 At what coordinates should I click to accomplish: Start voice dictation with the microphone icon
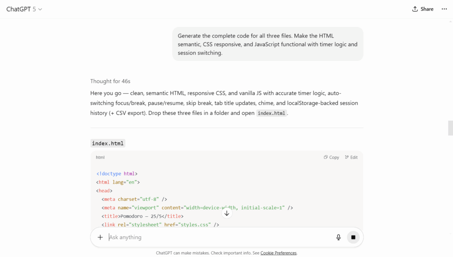coord(338,237)
